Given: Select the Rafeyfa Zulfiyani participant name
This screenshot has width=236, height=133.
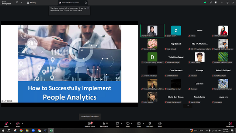Looking at the screenshot, I should (223, 71).
